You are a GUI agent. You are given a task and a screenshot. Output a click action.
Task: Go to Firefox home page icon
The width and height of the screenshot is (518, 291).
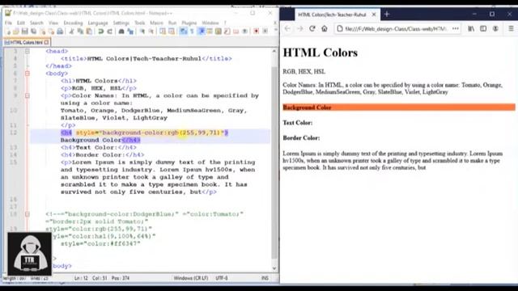pyautogui.click(x=325, y=29)
